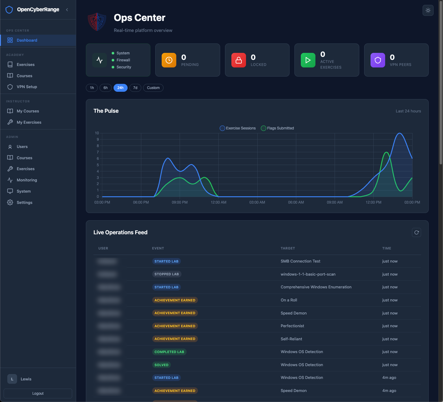
Task: Expand My Courses under Instructor
Action: [27, 111]
